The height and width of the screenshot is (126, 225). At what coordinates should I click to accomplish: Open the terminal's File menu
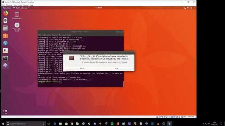tap(40, 35)
